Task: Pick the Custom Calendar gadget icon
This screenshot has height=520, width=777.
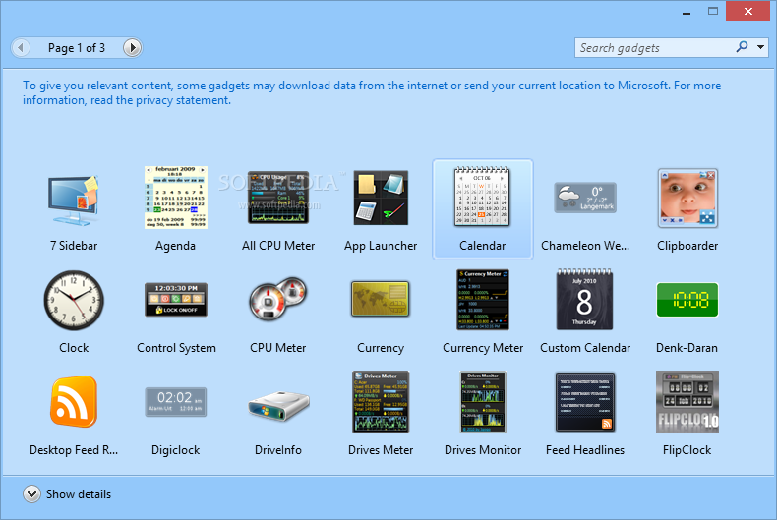Action: [x=585, y=299]
